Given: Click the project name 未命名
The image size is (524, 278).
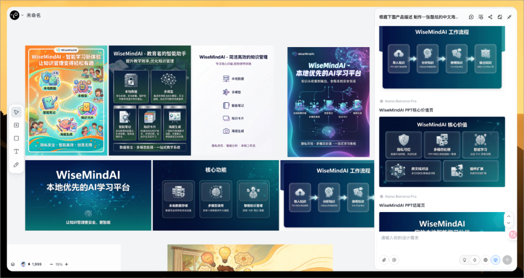Looking at the screenshot, I should click(33, 16).
